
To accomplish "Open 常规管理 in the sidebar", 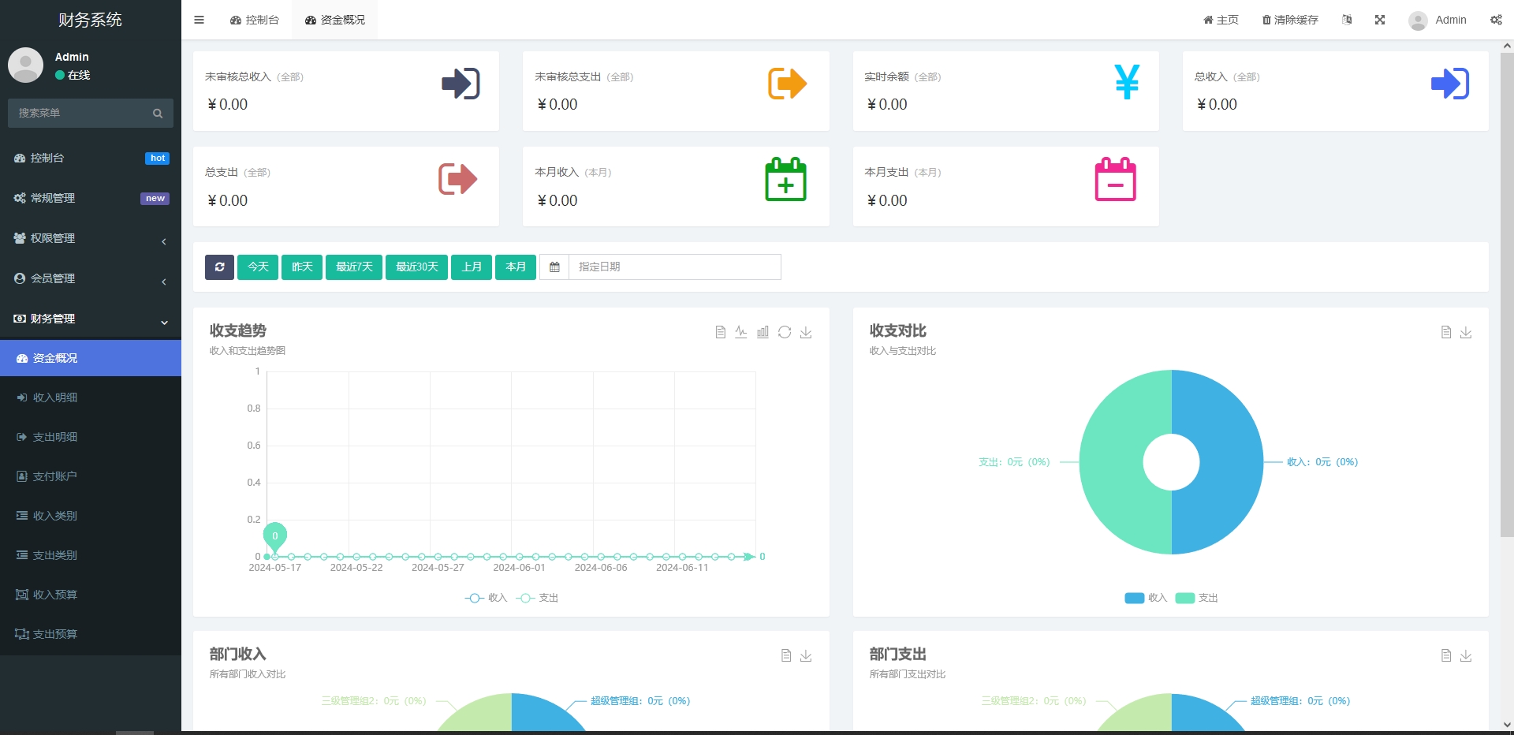I will point(91,198).
